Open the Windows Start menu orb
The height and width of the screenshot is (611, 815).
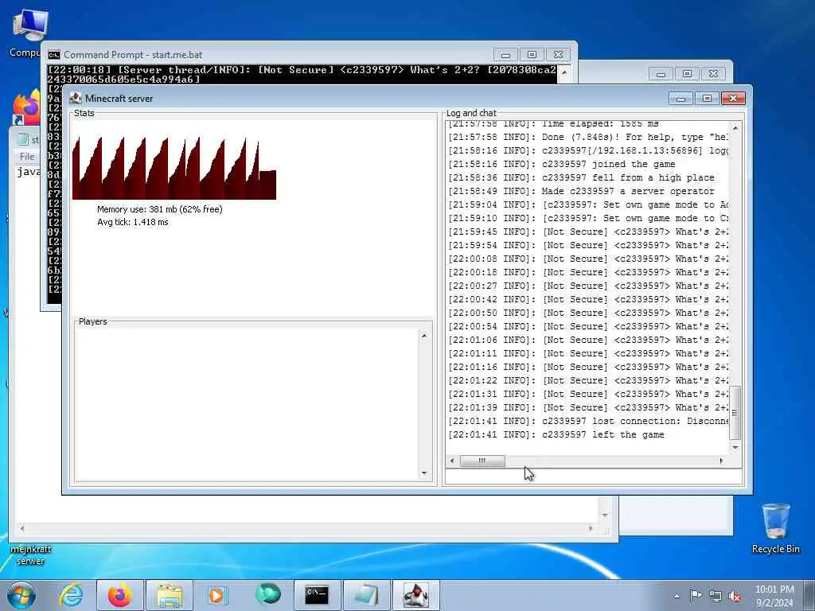click(x=21, y=595)
